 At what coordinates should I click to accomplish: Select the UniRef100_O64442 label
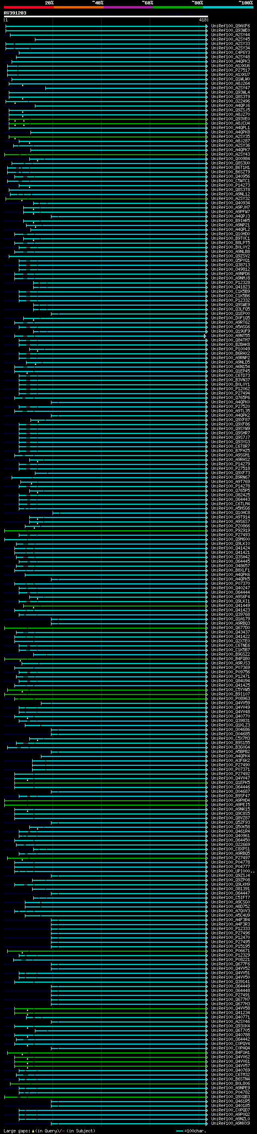click(x=230, y=1039)
